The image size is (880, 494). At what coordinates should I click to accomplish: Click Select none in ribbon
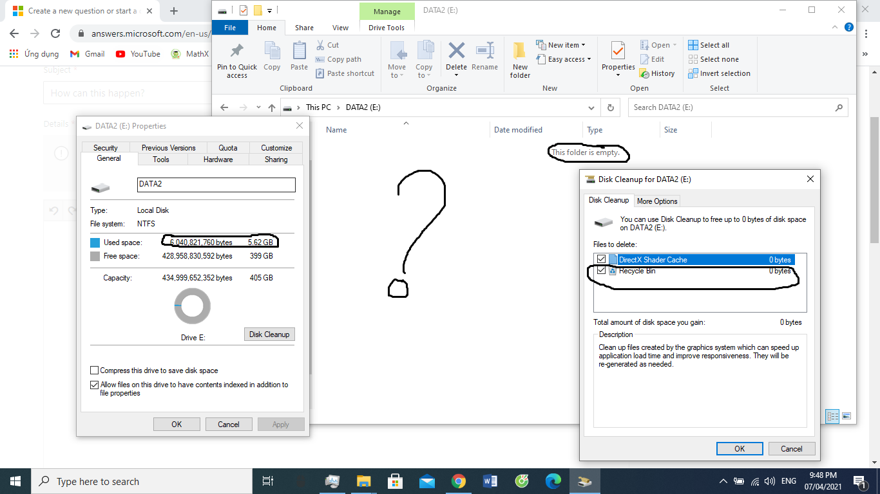(x=713, y=59)
